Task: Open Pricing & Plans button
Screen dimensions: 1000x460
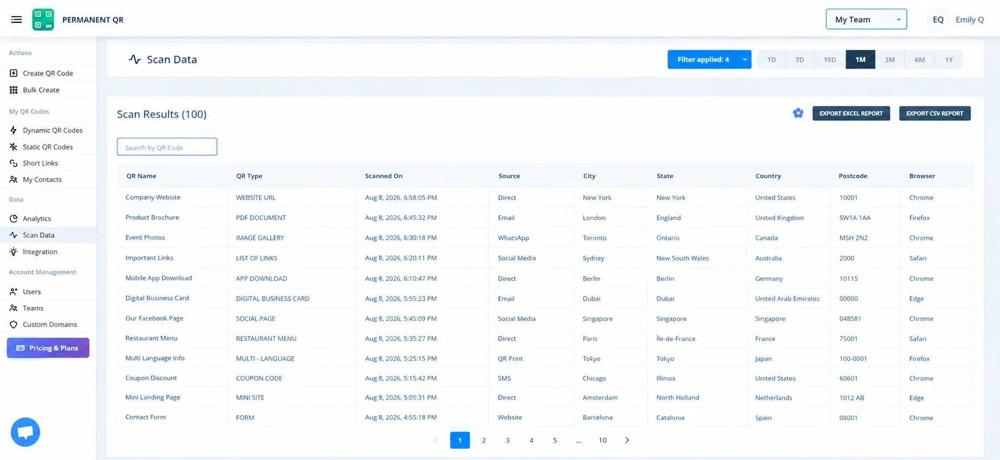Action: click(48, 348)
